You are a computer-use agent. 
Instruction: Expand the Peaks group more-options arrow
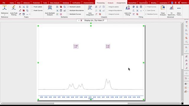coord(30,14)
